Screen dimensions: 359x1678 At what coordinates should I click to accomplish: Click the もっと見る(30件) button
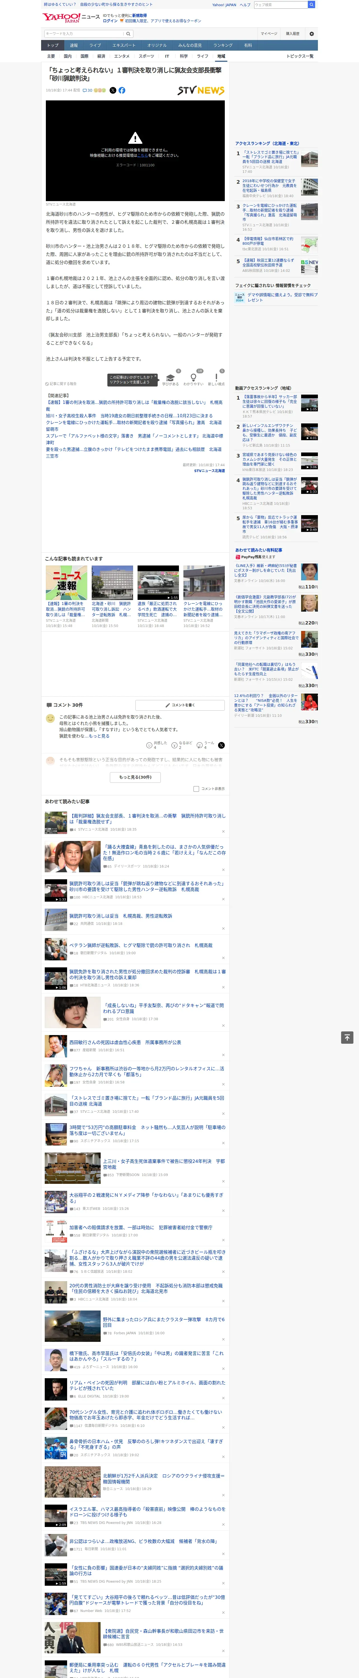[x=136, y=777]
